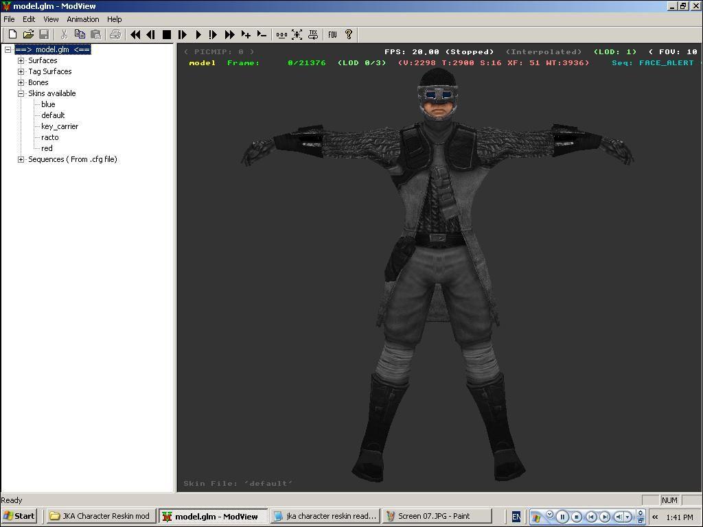Open the Animation menu
This screenshot has height=527, width=703.
82,19
